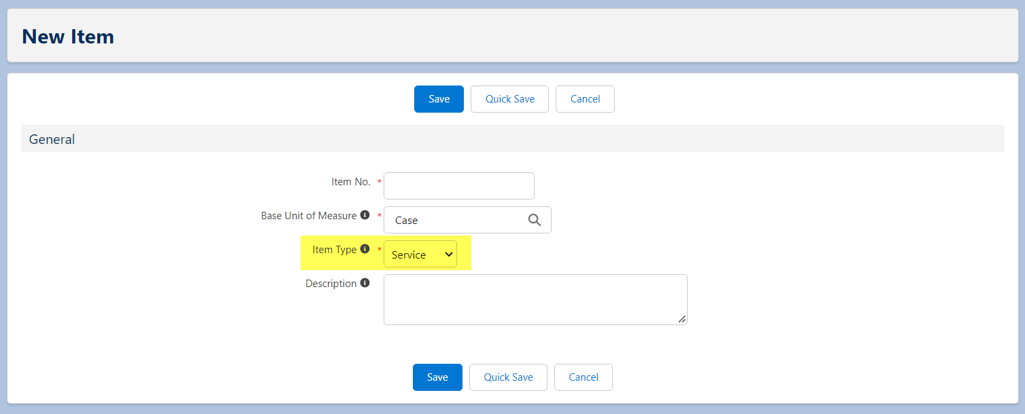Screen dimensions: 1025x414
Task: Click the Description label text
Action: pos(331,284)
